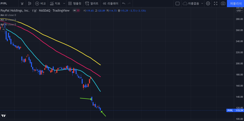244x121 pixels.
Task: Open the 날 interval selector
Action: [22, 4]
